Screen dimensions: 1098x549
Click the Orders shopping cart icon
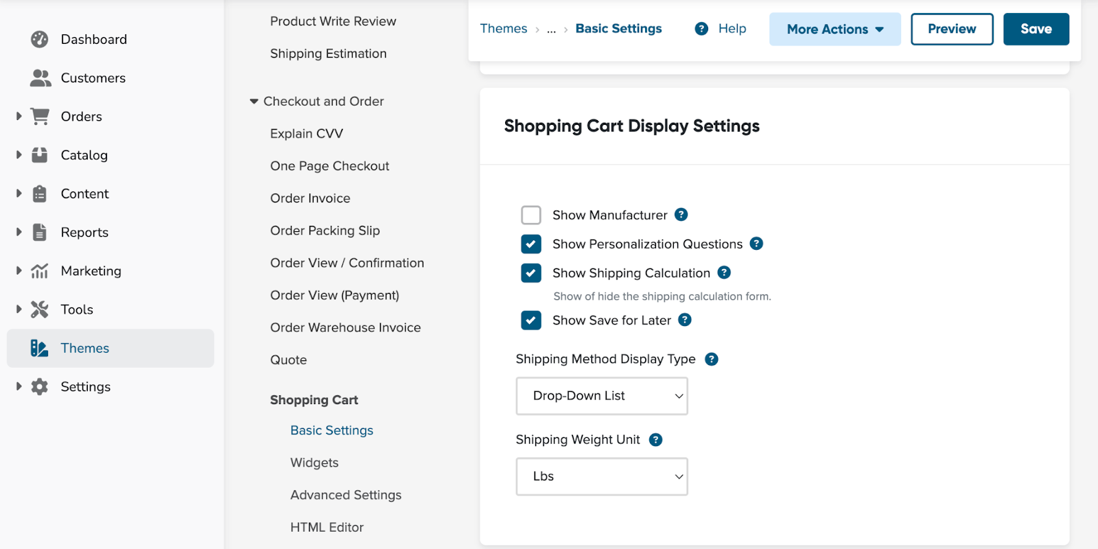40,117
